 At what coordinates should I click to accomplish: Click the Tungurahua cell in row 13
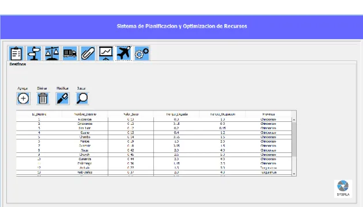(x=269, y=172)
